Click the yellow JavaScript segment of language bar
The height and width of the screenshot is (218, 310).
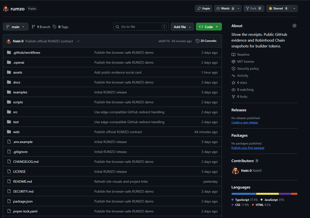[x=267, y=194]
